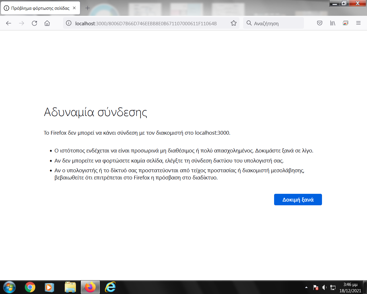This screenshot has height=294, width=367.
Task: Open network connection tray icon
Action: (x=333, y=287)
